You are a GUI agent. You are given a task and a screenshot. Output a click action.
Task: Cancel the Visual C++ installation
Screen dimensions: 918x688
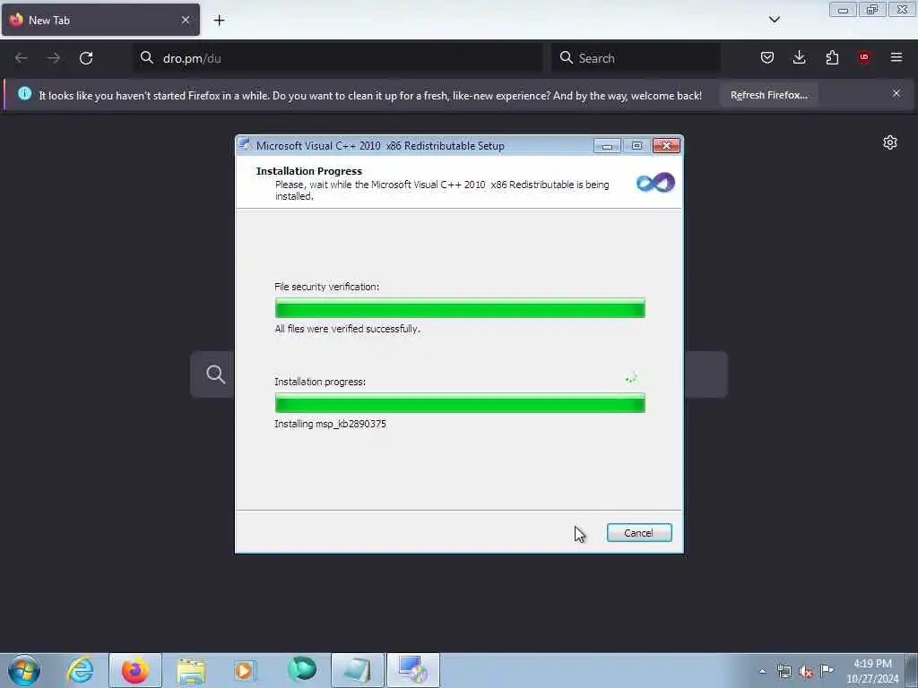click(638, 533)
